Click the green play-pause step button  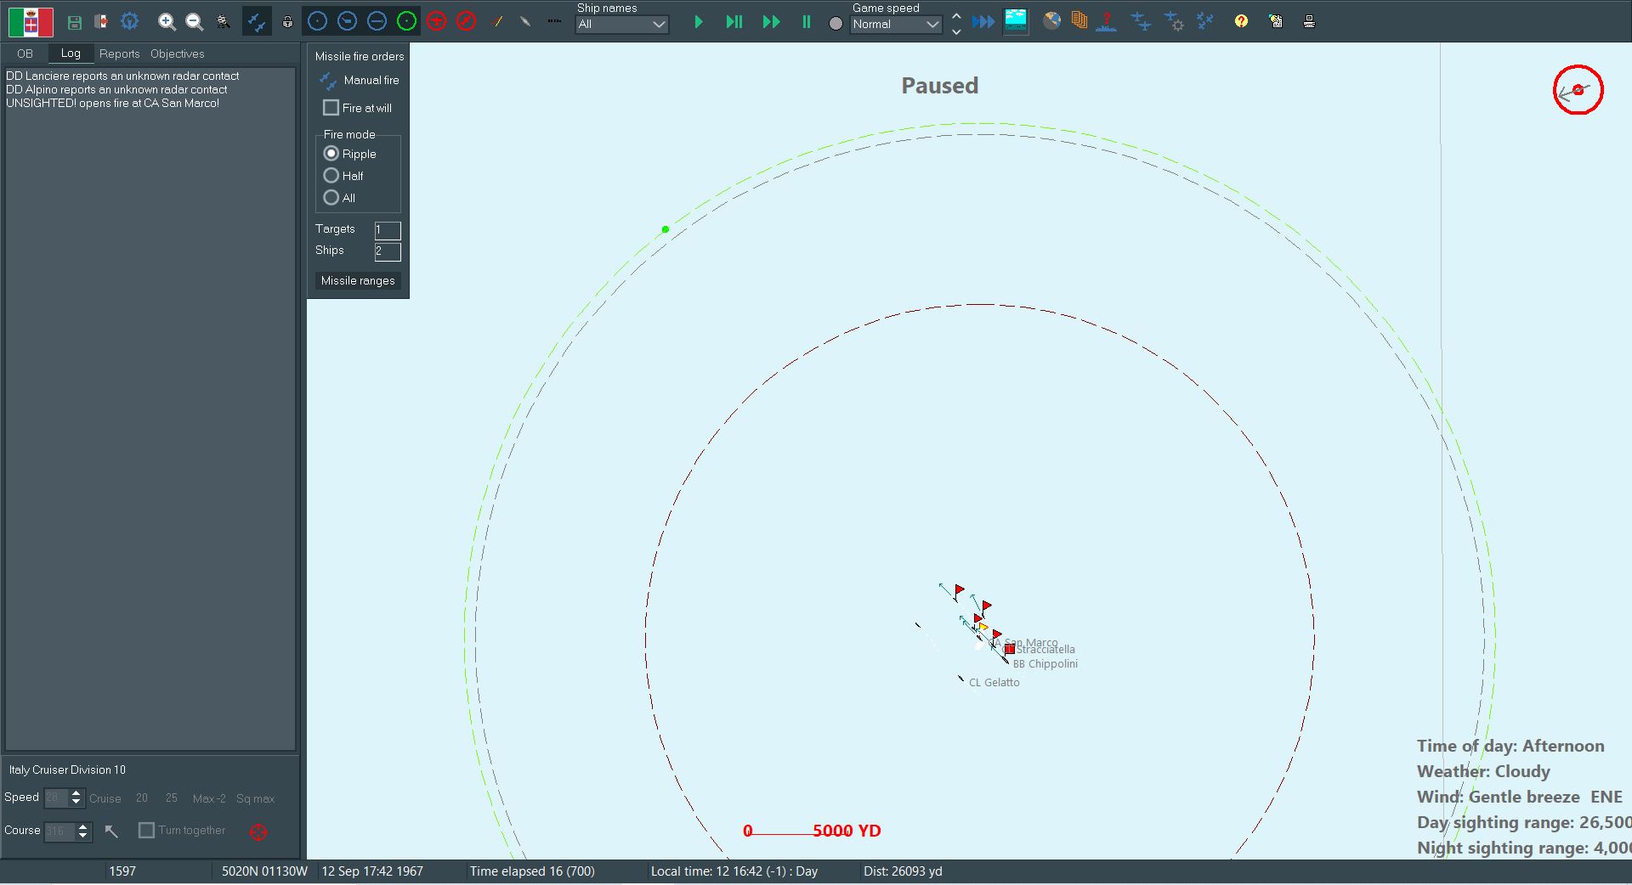(734, 22)
